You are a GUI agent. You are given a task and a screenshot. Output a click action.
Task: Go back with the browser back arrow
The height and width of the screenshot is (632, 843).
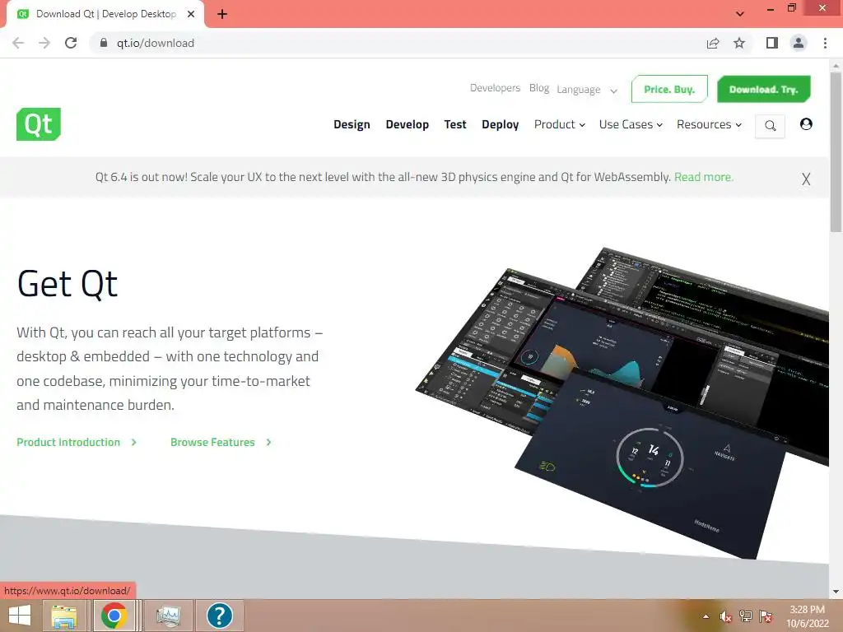[18, 43]
